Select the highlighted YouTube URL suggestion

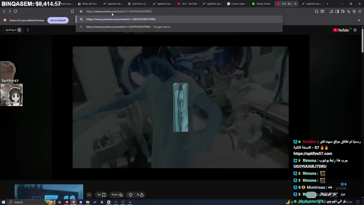pos(179,19)
